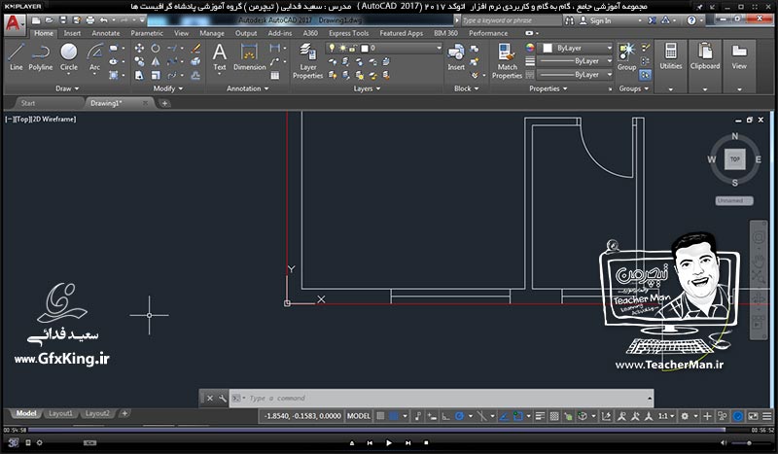Open the annotation scale 1:1 dropdown
This screenshot has height=454, width=778.
[666, 416]
